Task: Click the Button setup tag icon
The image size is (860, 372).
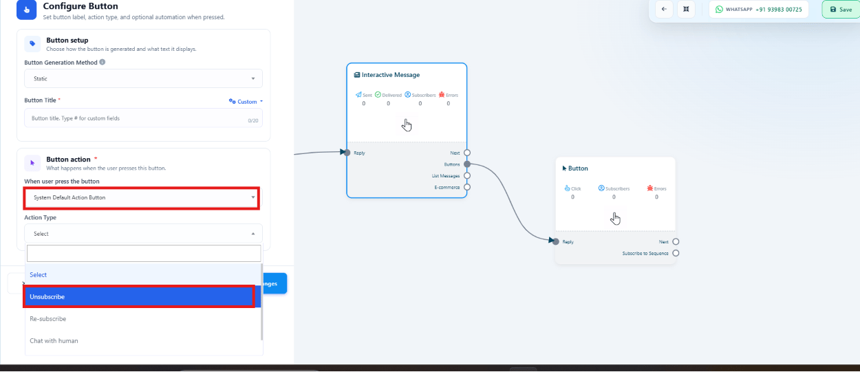Action: [32, 44]
